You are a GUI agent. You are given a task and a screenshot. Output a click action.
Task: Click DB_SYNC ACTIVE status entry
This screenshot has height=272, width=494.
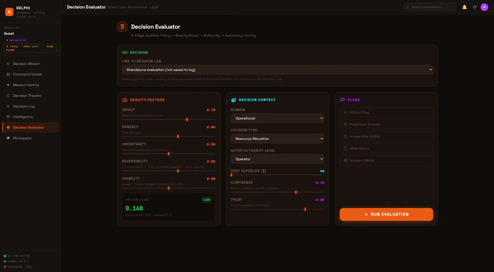[17, 256]
